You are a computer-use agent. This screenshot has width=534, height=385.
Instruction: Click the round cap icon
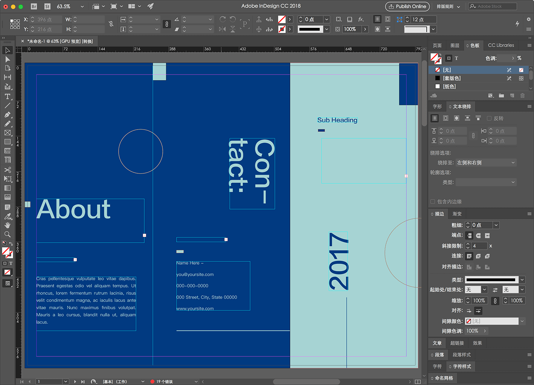pyautogui.click(x=478, y=235)
